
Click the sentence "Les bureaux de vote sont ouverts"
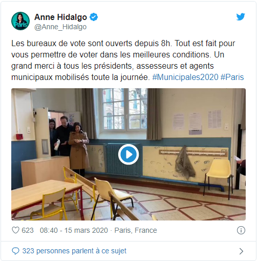tap(72, 44)
